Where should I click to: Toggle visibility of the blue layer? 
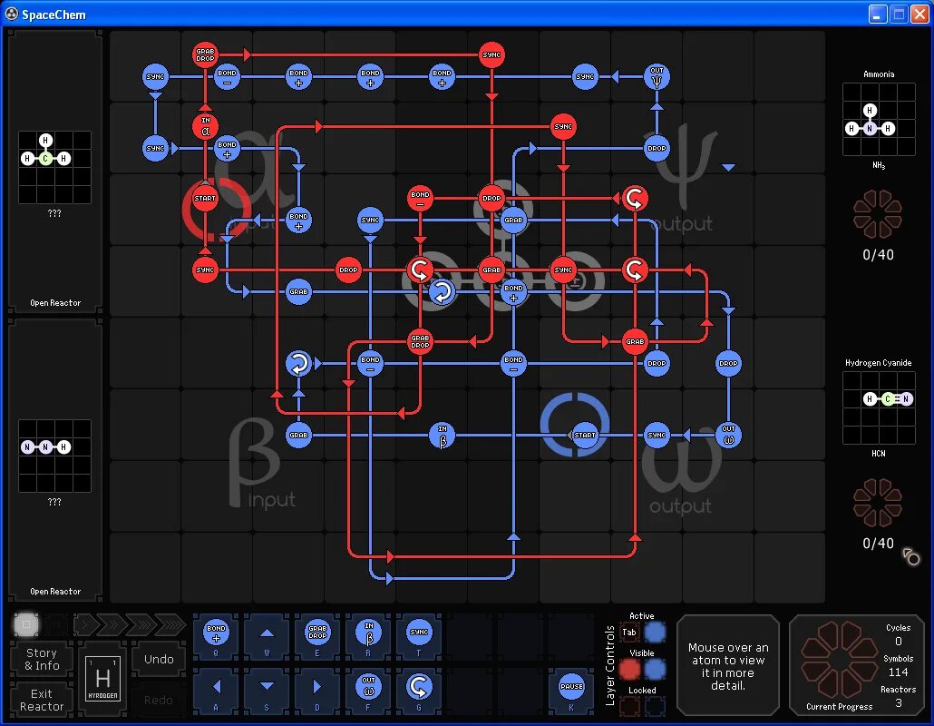pyautogui.click(x=655, y=670)
